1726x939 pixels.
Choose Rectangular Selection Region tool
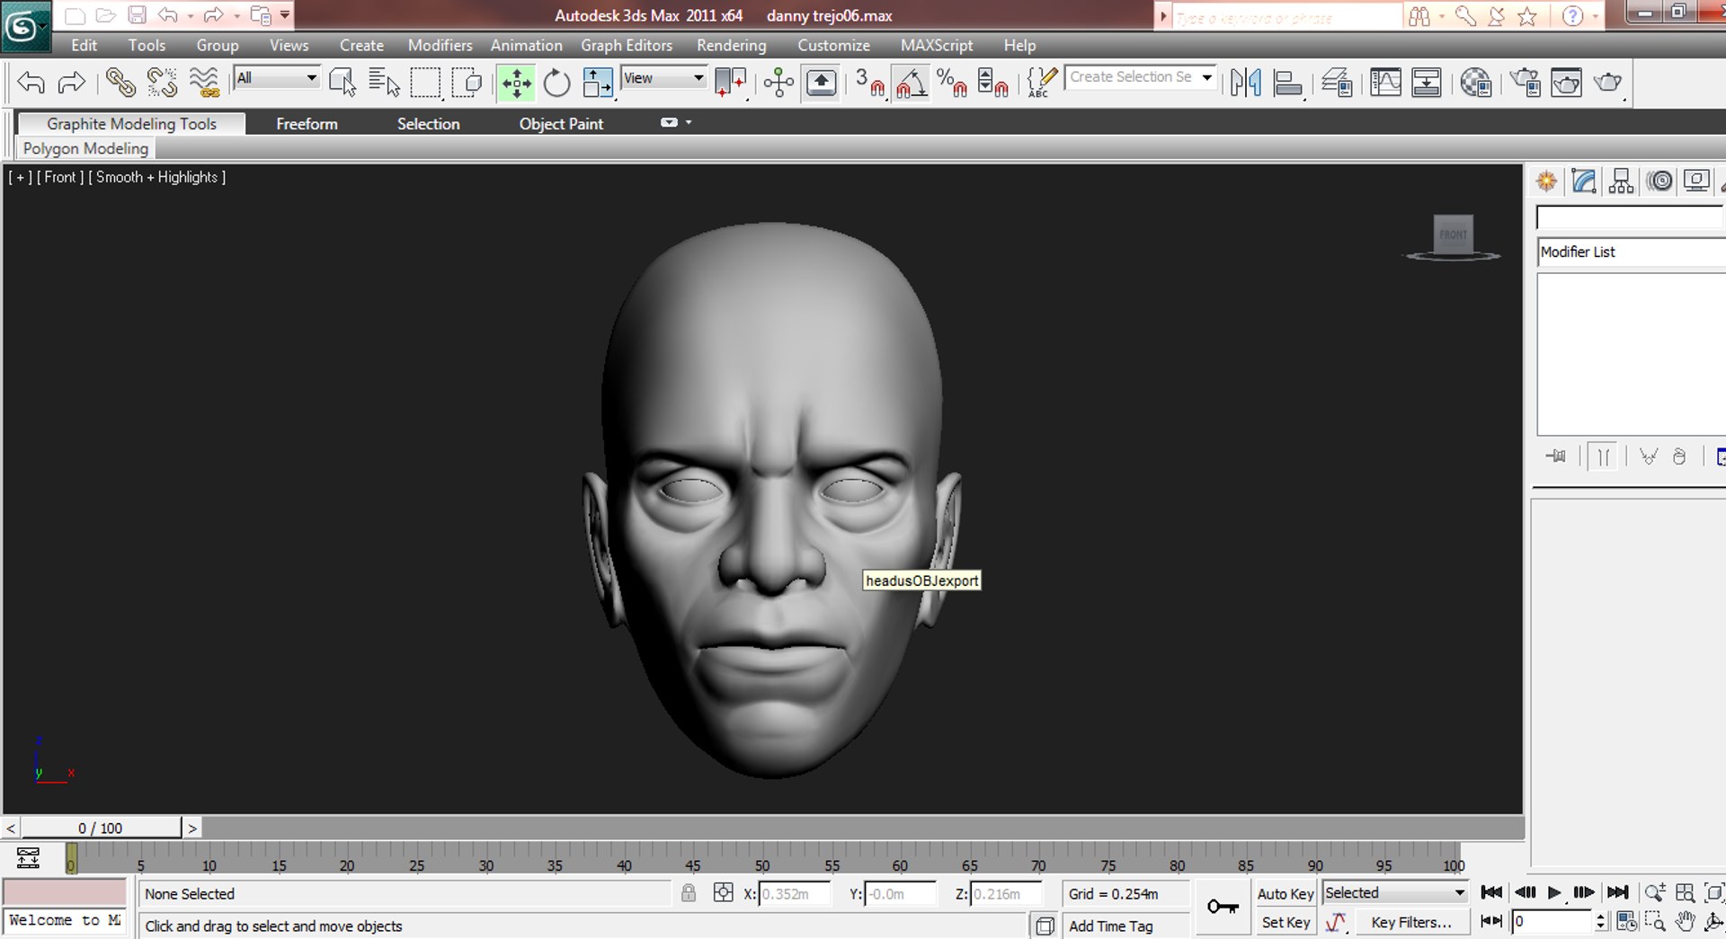[425, 83]
